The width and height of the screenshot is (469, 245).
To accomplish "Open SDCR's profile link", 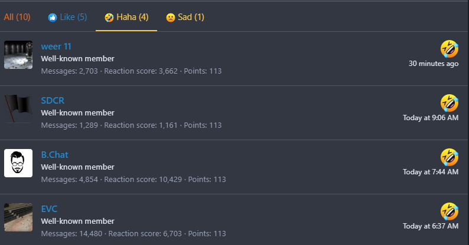I will pos(53,101).
